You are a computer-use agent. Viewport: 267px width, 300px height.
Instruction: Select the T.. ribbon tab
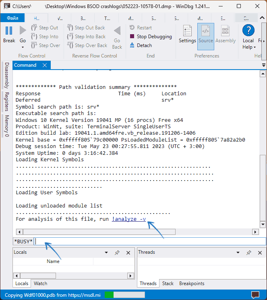tap(107, 18)
